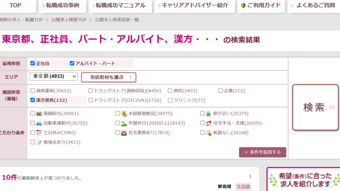Uncheck the アルバイト・パート checkbox
The width and height of the screenshot is (340, 191).
pos(72,63)
